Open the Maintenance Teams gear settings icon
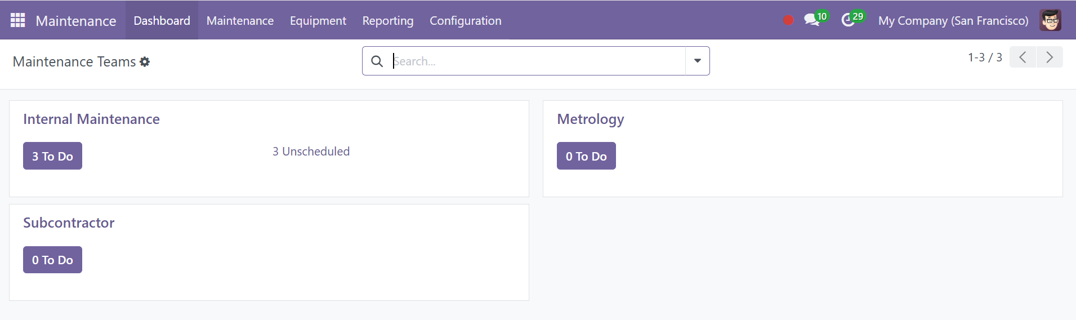1076x320 pixels. tap(145, 62)
